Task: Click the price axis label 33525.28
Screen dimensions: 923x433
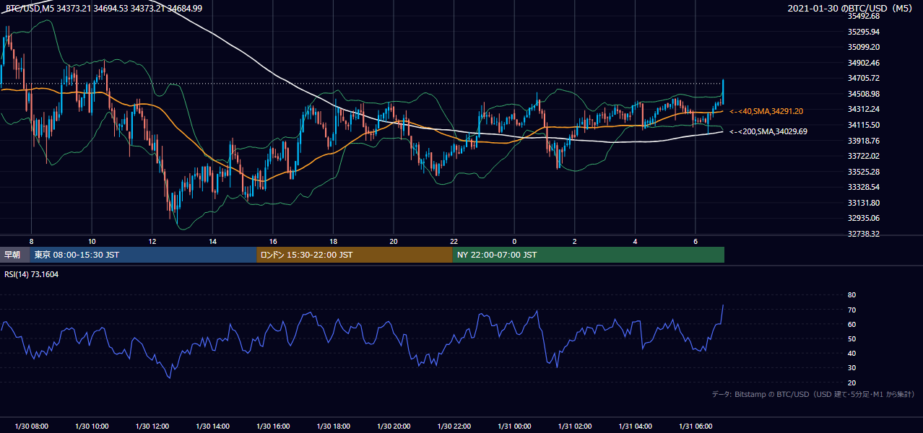Action: [x=864, y=172]
